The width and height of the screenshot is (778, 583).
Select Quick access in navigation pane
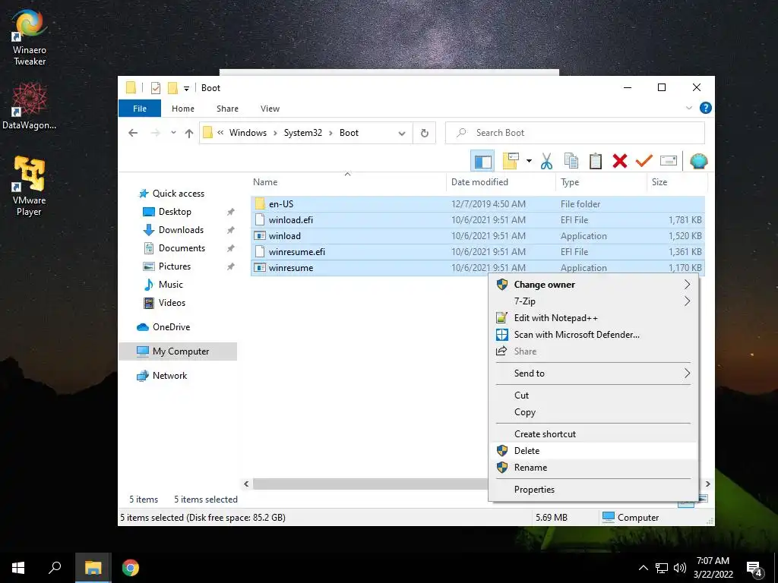[178, 194]
